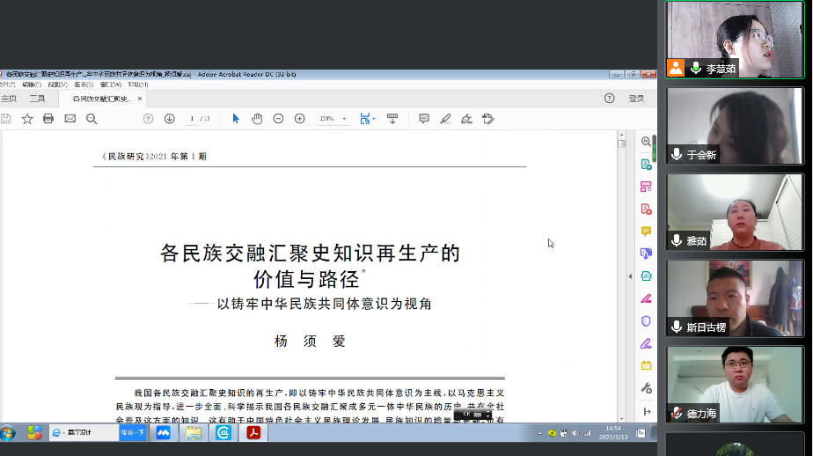The image size is (813, 456).
Task: Select the hand pan tool
Action: coord(257,119)
